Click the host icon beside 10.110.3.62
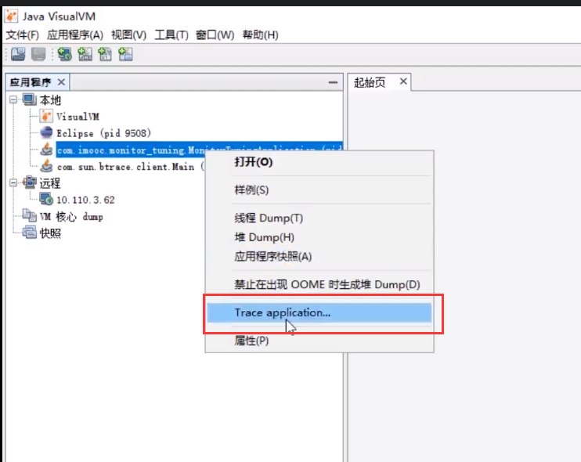This screenshot has height=462, width=581. 46,200
